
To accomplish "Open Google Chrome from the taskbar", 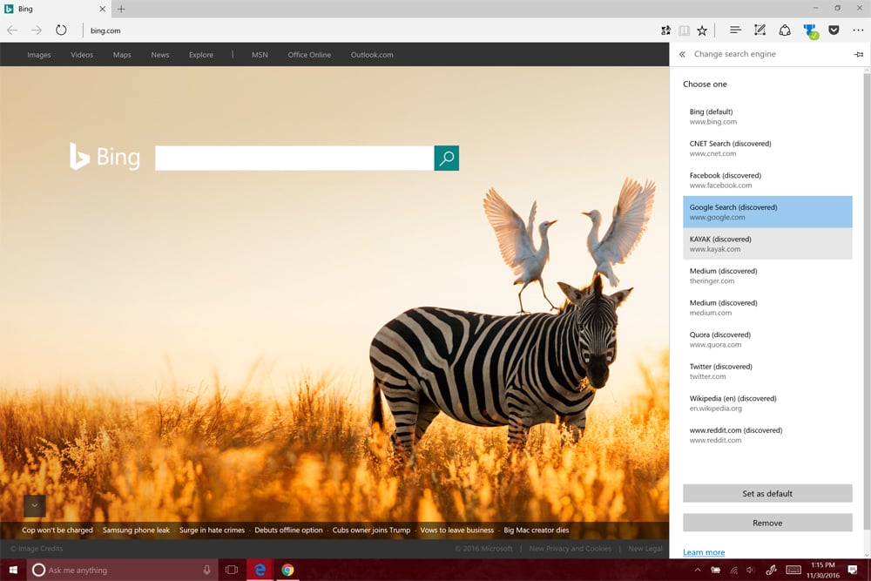I will coord(287,570).
